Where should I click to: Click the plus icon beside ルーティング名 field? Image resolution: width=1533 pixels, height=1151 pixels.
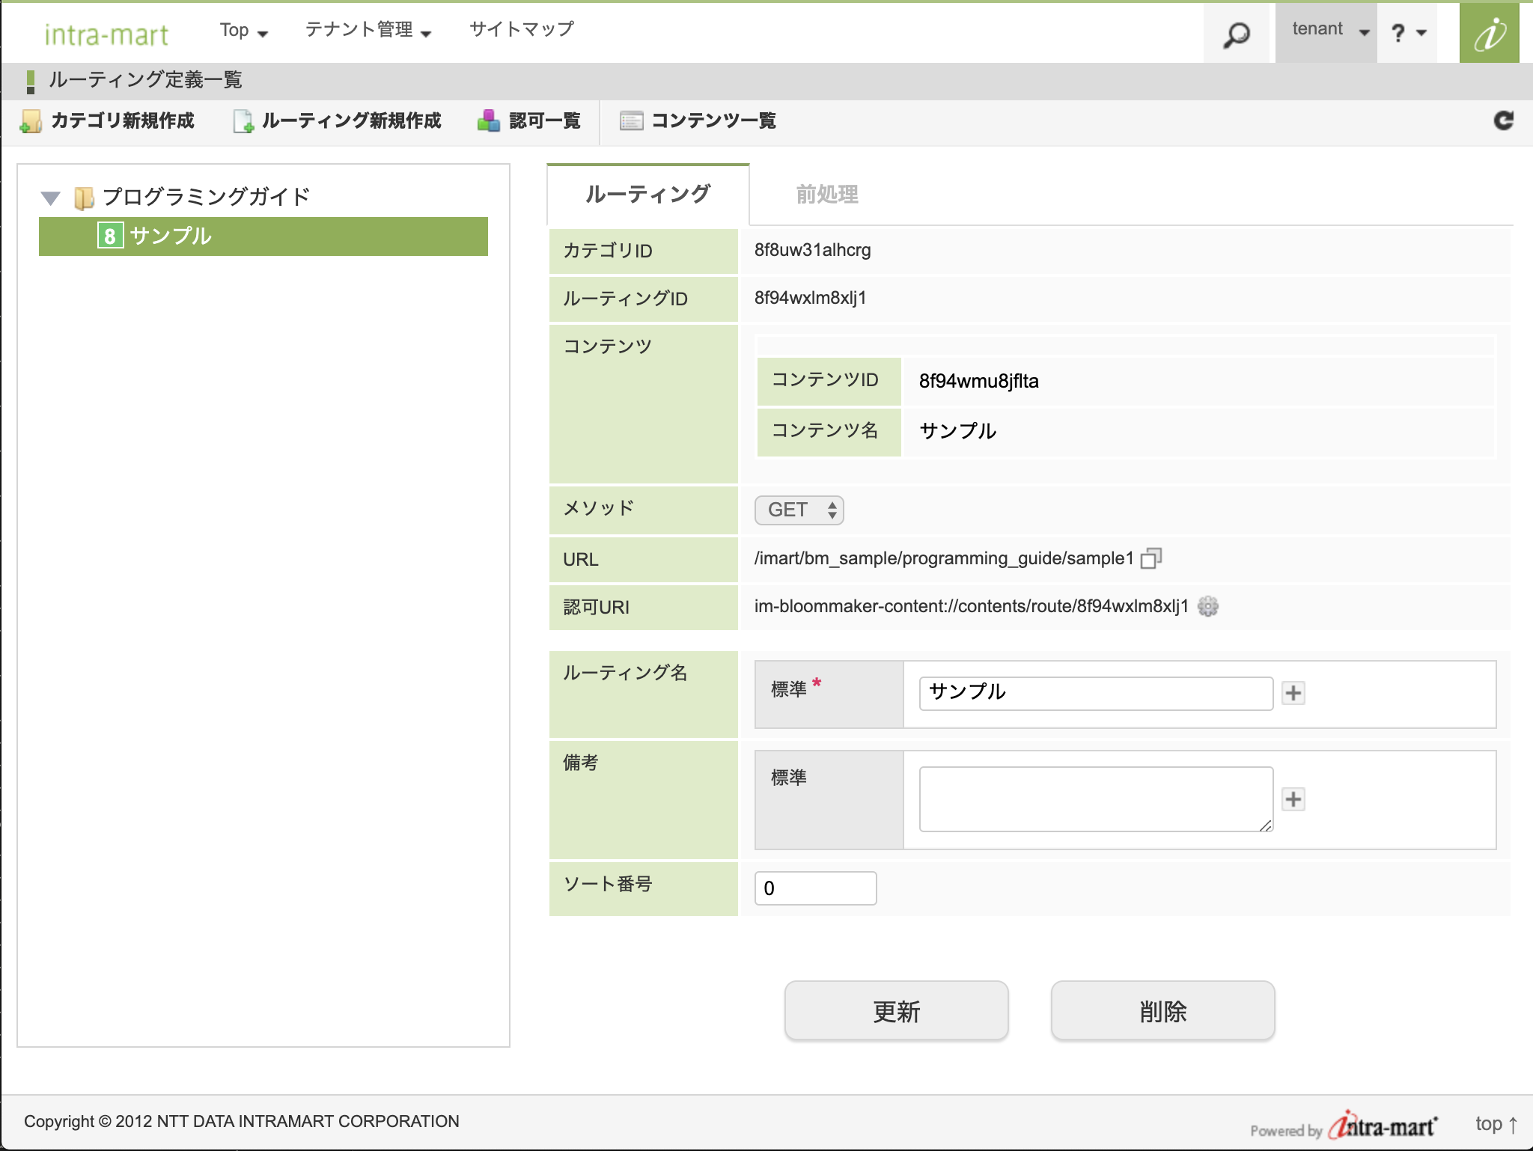(1293, 693)
